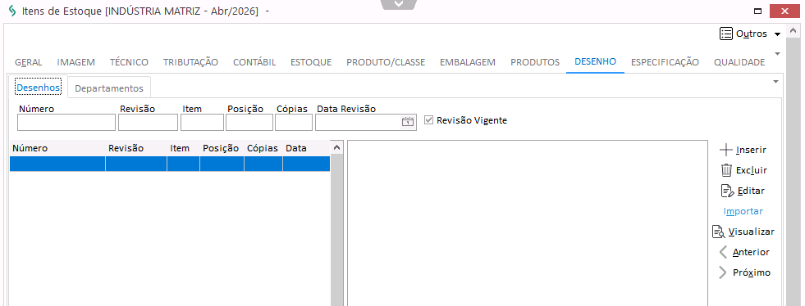Screen dimensions: 805x306
Task: Click the Importar link
Action: tap(743, 211)
